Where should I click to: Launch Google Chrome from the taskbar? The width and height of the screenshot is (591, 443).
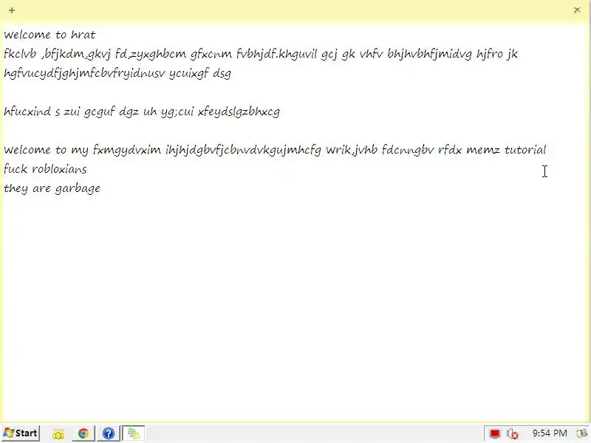click(x=83, y=433)
